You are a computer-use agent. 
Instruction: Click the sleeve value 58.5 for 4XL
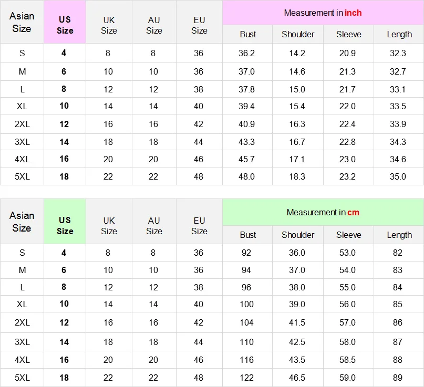tap(347, 360)
